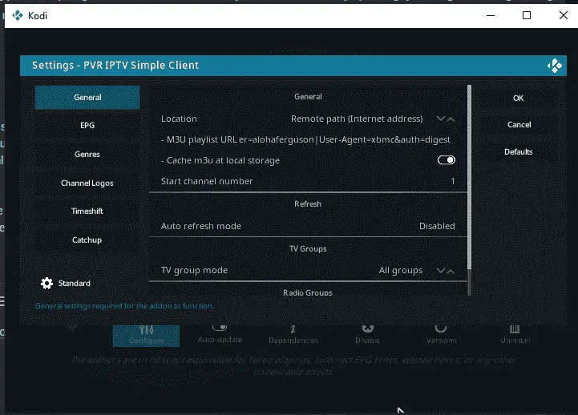Image resolution: width=578 pixels, height=415 pixels.
Task: Confirm settings with OK button
Action: click(x=519, y=98)
